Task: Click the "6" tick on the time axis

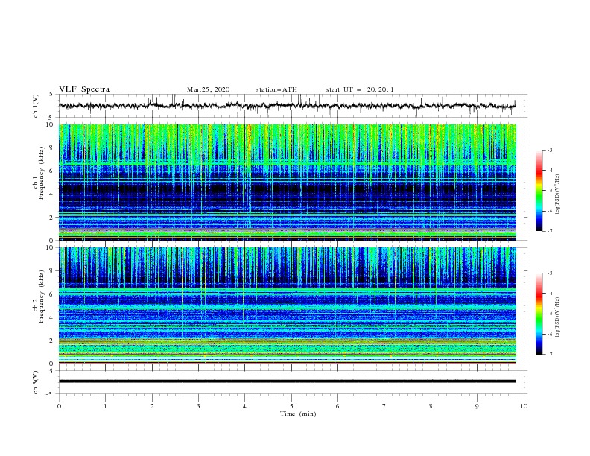Action: point(337,406)
